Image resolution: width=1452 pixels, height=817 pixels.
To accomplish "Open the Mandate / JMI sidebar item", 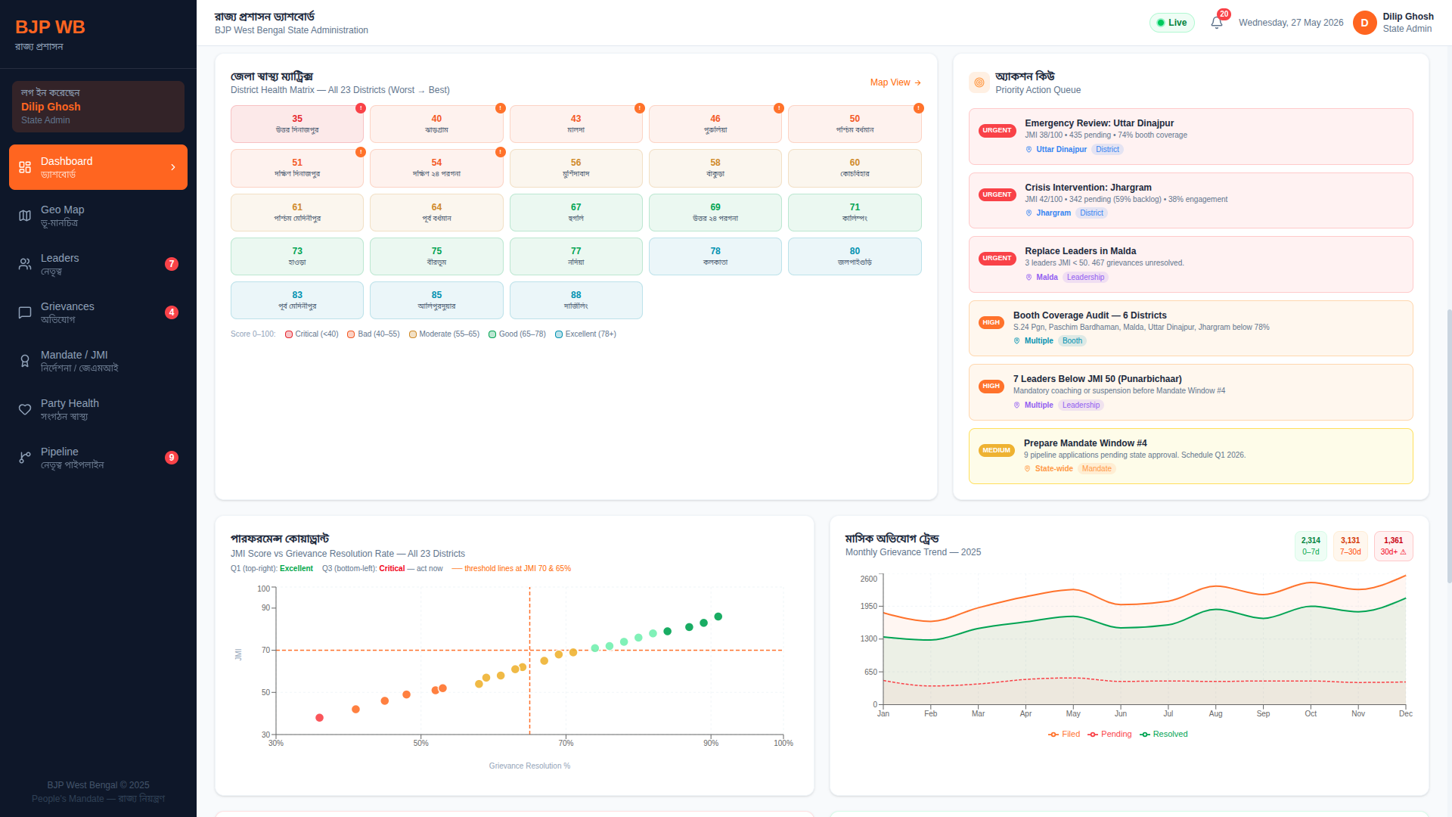I will (98, 361).
